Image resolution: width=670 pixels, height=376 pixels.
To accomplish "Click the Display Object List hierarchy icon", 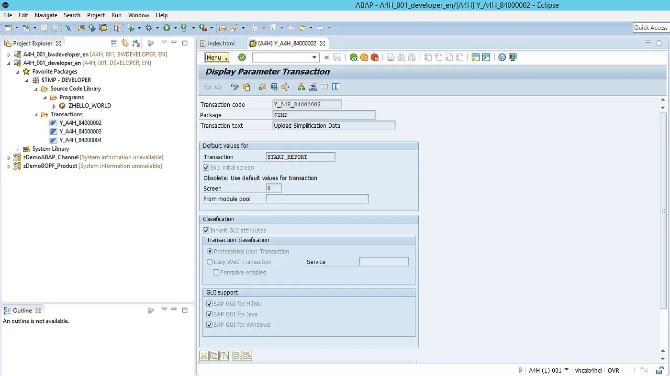I will (x=301, y=87).
